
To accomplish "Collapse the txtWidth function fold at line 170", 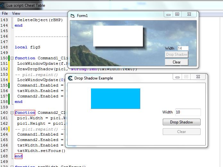I will coord(12,166).
